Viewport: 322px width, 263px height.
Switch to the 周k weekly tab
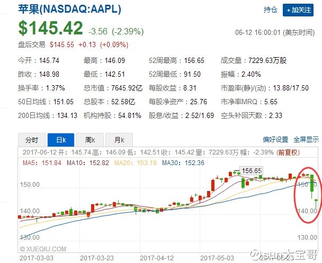[x=90, y=140]
